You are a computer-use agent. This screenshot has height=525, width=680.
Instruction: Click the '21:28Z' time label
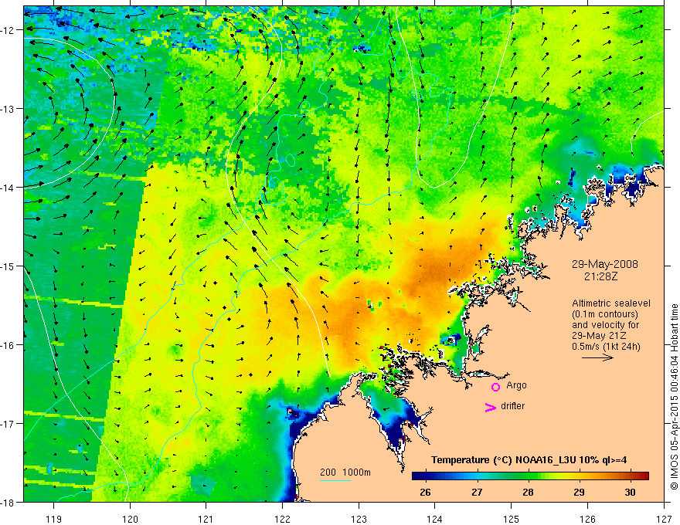click(x=600, y=276)
